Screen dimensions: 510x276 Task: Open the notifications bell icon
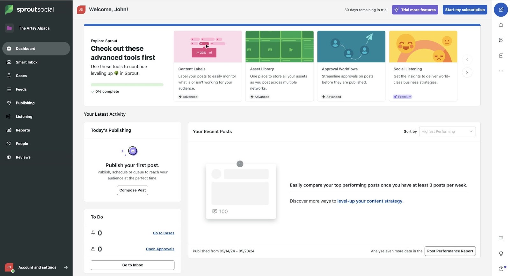pyautogui.click(x=501, y=25)
